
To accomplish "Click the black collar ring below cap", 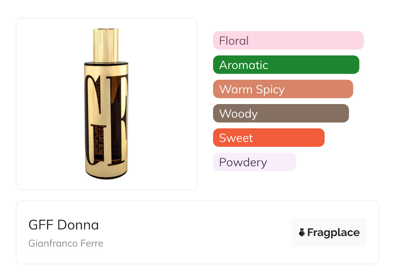I will [x=106, y=63].
